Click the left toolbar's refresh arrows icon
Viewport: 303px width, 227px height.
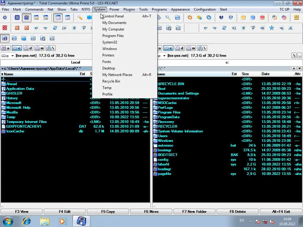[x=55, y=28]
